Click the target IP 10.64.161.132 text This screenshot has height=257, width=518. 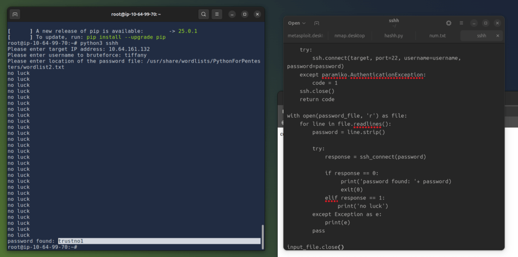point(129,49)
